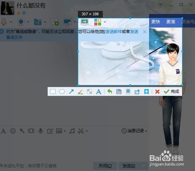Click the 关闭(C) button
Viewport: 195px width, 171px height.
coord(105,166)
